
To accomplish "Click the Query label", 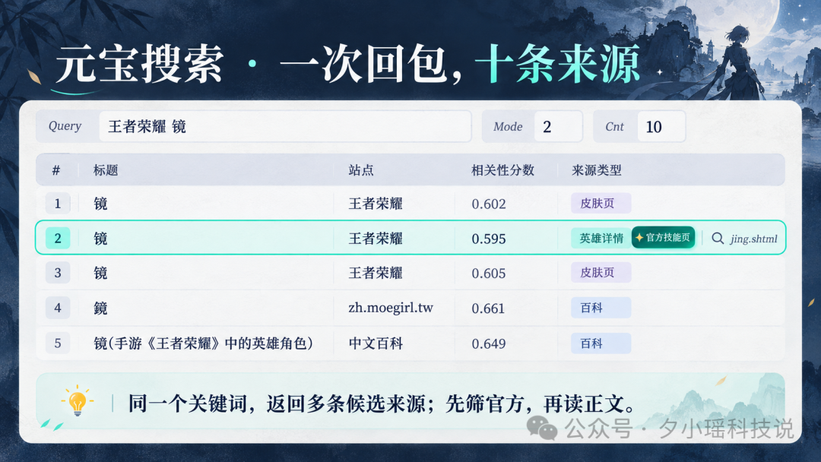I will coord(65,126).
